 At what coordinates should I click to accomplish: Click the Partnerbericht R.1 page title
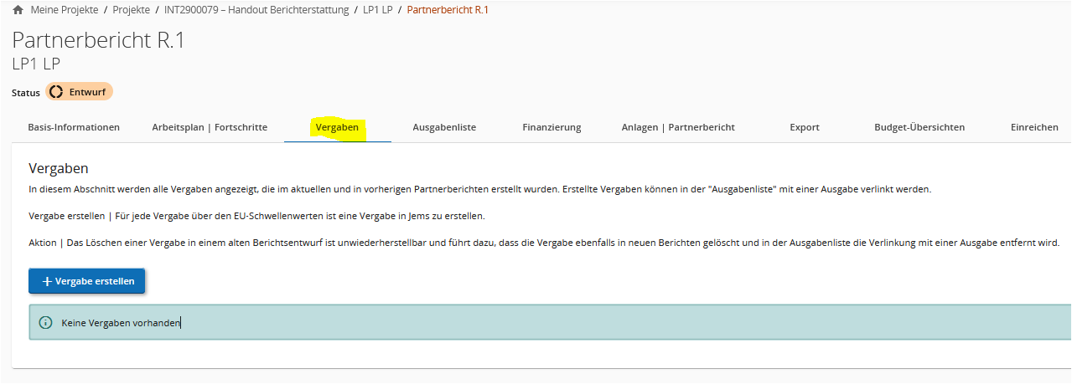(x=98, y=40)
